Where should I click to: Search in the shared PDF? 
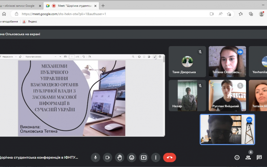(x=133, y=57)
